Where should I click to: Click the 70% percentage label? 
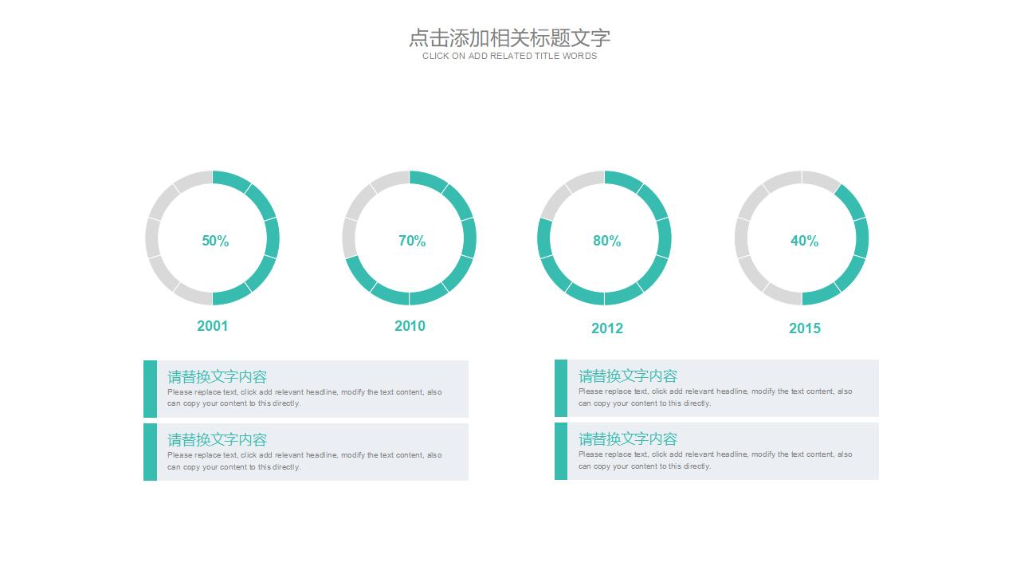click(x=412, y=241)
